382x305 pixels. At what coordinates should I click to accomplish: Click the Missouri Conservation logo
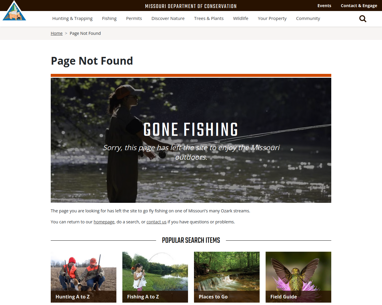pyautogui.click(x=14, y=11)
